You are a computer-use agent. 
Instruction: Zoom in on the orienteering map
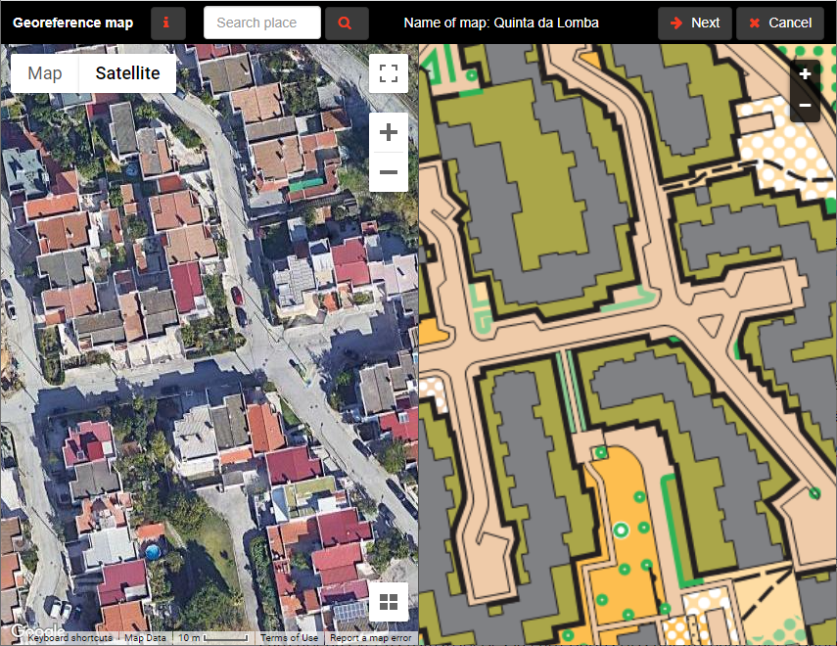(x=805, y=74)
